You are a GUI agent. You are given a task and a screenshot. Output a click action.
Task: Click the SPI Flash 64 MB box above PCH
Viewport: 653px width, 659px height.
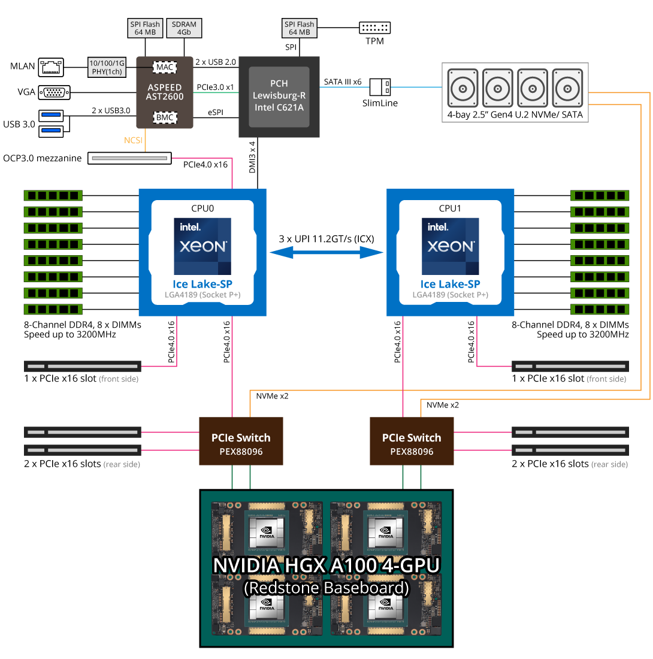point(299,28)
